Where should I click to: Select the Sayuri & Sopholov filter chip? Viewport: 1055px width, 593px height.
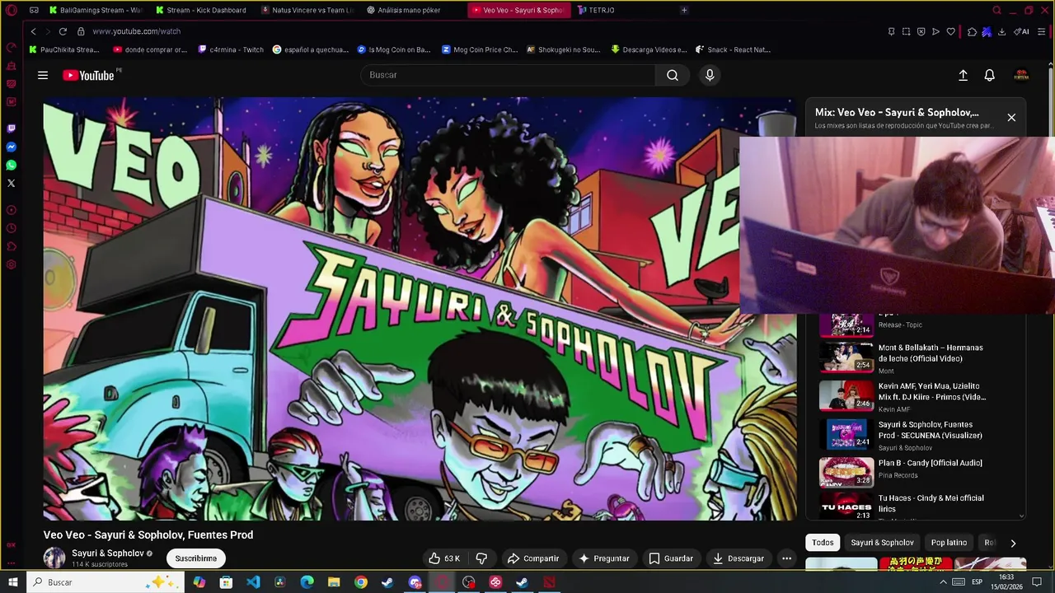(x=882, y=543)
